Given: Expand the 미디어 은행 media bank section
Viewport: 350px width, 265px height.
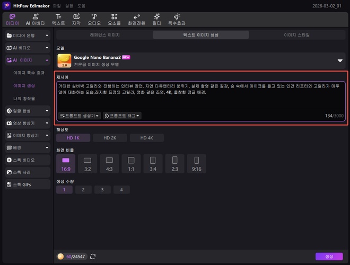Looking at the screenshot, I should click(x=28, y=36).
